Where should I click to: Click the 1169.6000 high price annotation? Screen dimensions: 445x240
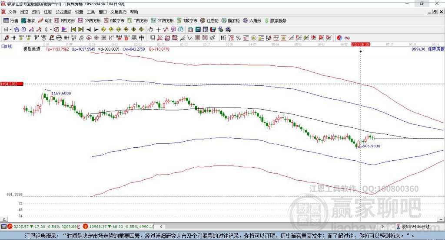tap(62, 93)
